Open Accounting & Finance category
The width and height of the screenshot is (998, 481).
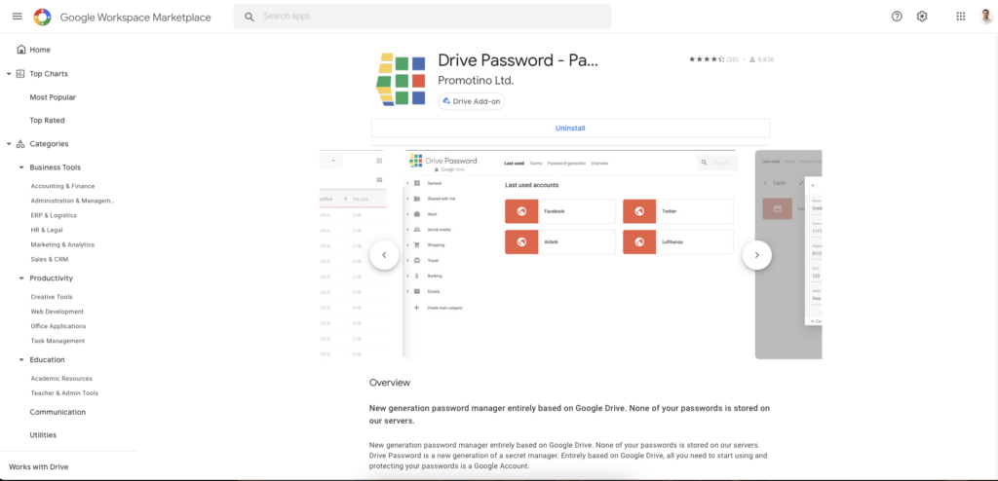62,186
